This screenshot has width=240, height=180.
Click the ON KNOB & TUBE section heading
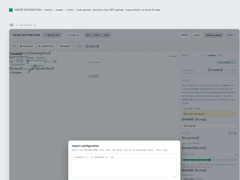191,109
